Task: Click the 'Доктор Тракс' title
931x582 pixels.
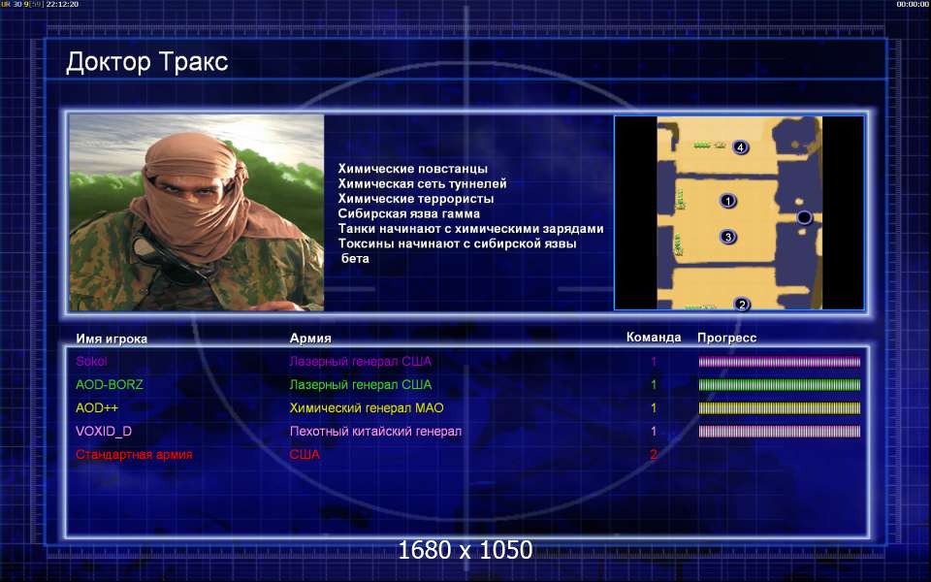Action: tap(146, 62)
